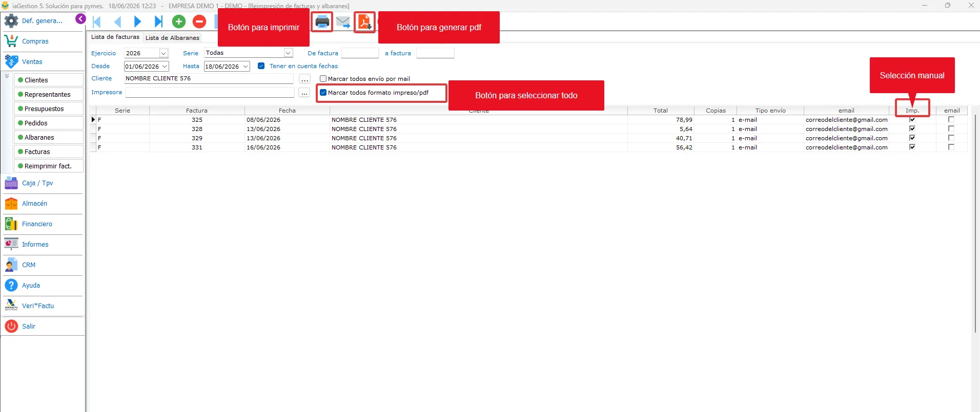Check email checkbox for invoice 325
Image resolution: width=980 pixels, height=412 pixels.
[951, 119]
